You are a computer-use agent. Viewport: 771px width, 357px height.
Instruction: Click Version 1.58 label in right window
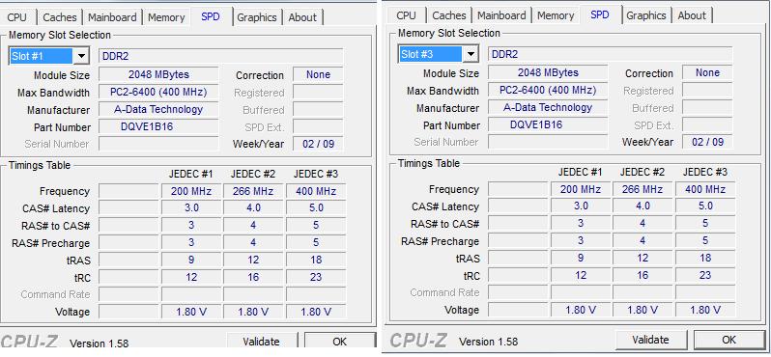click(x=488, y=342)
